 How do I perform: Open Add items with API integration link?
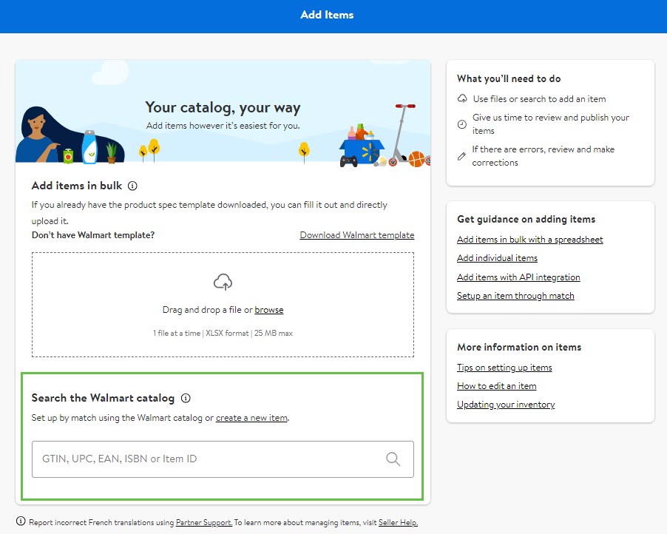click(x=518, y=277)
